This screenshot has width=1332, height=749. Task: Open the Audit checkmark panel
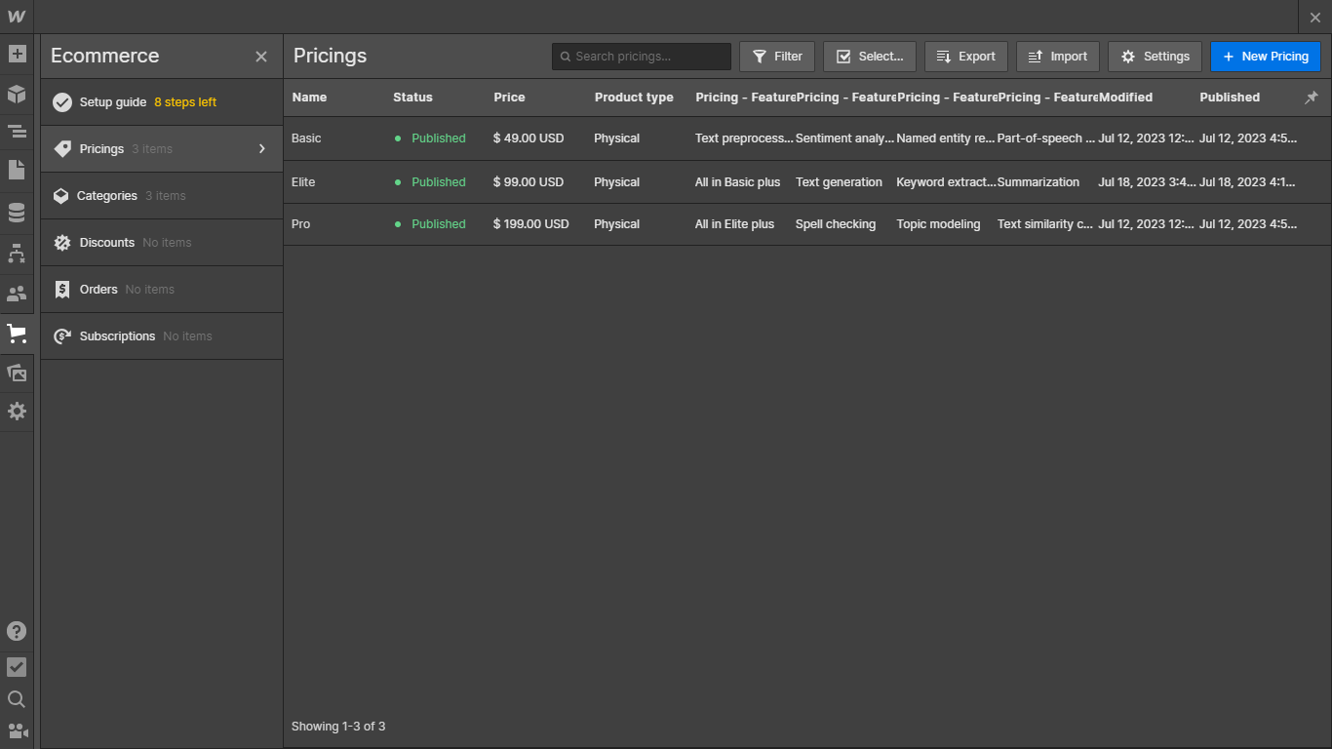click(x=17, y=667)
